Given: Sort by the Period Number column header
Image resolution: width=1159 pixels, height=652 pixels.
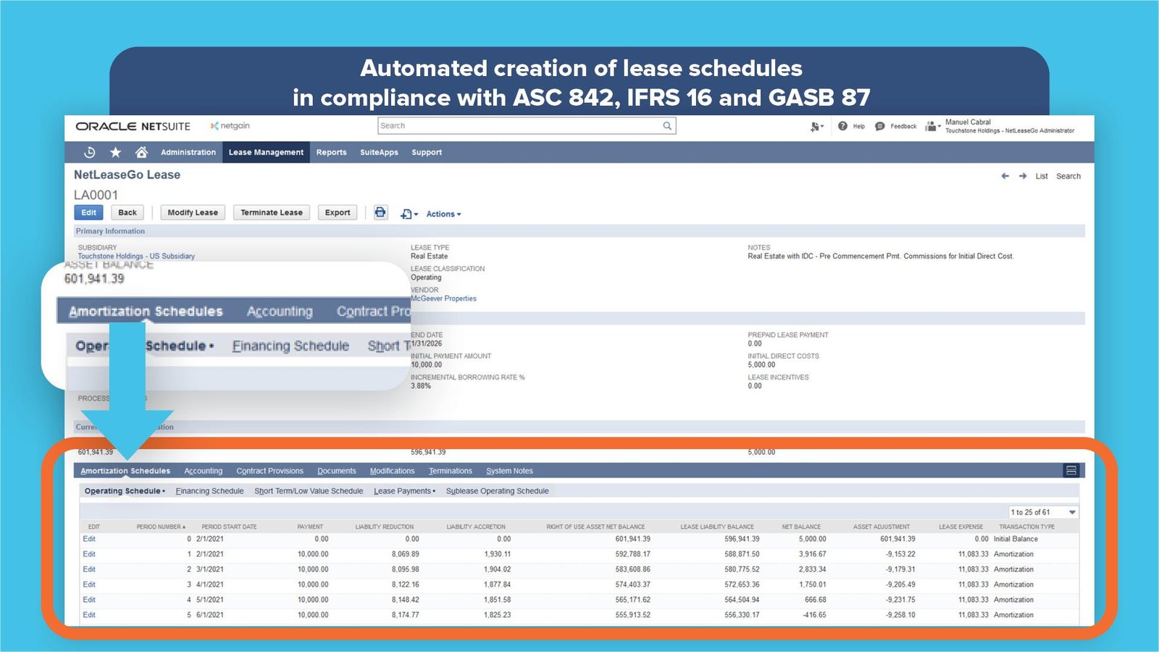Looking at the screenshot, I should (161, 527).
